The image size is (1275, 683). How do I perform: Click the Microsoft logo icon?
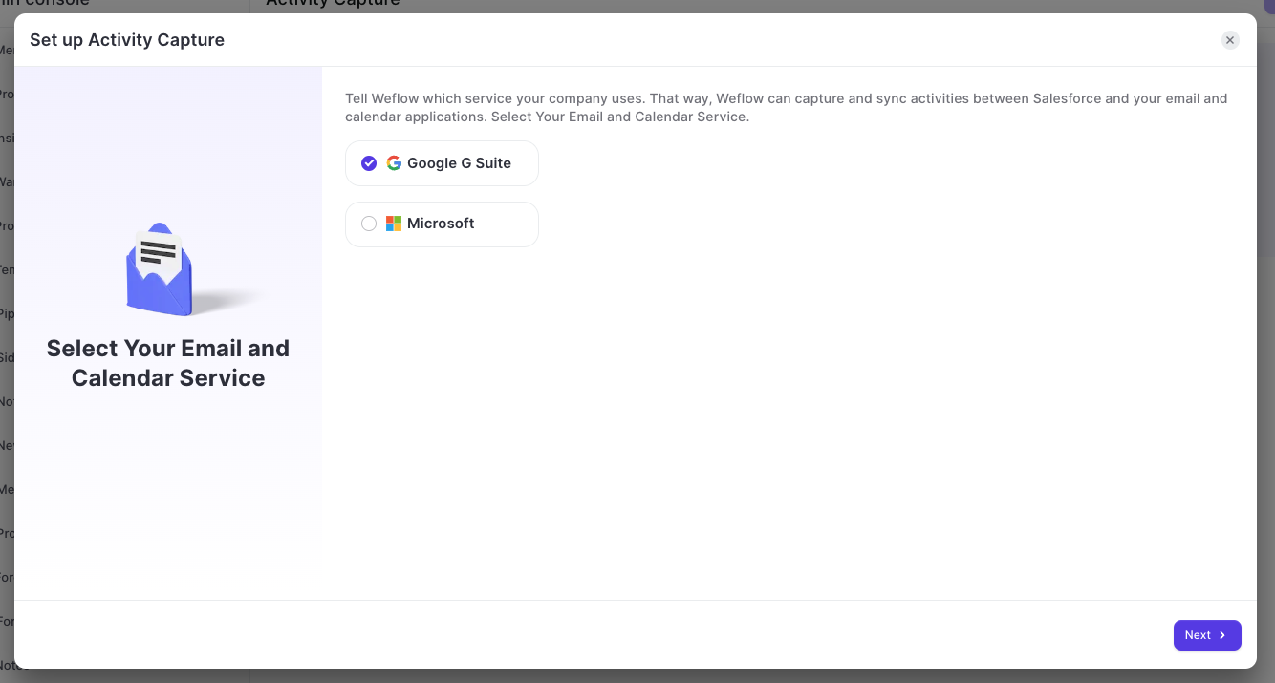coord(394,224)
